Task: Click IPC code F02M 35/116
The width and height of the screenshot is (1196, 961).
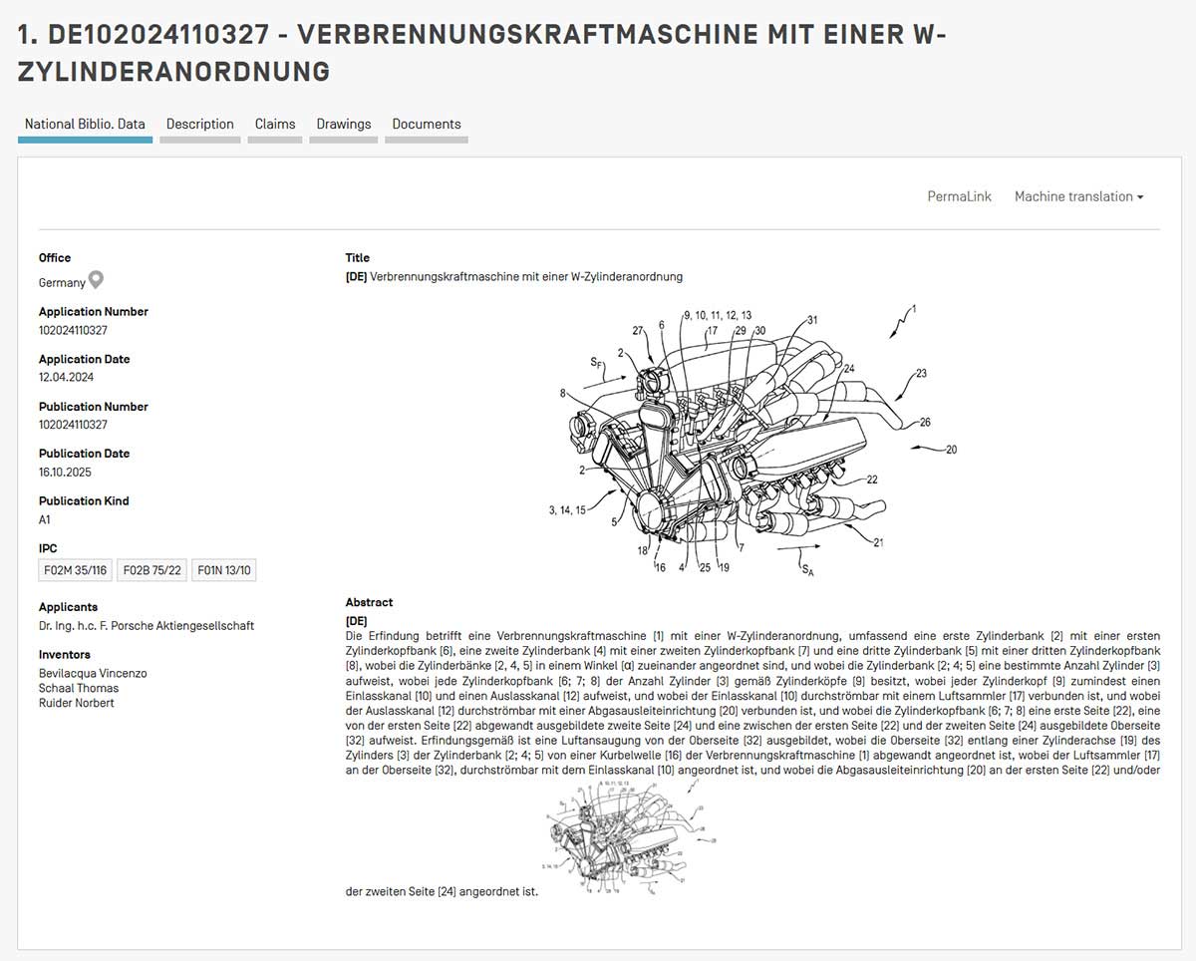Action: pyautogui.click(x=75, y=570)
